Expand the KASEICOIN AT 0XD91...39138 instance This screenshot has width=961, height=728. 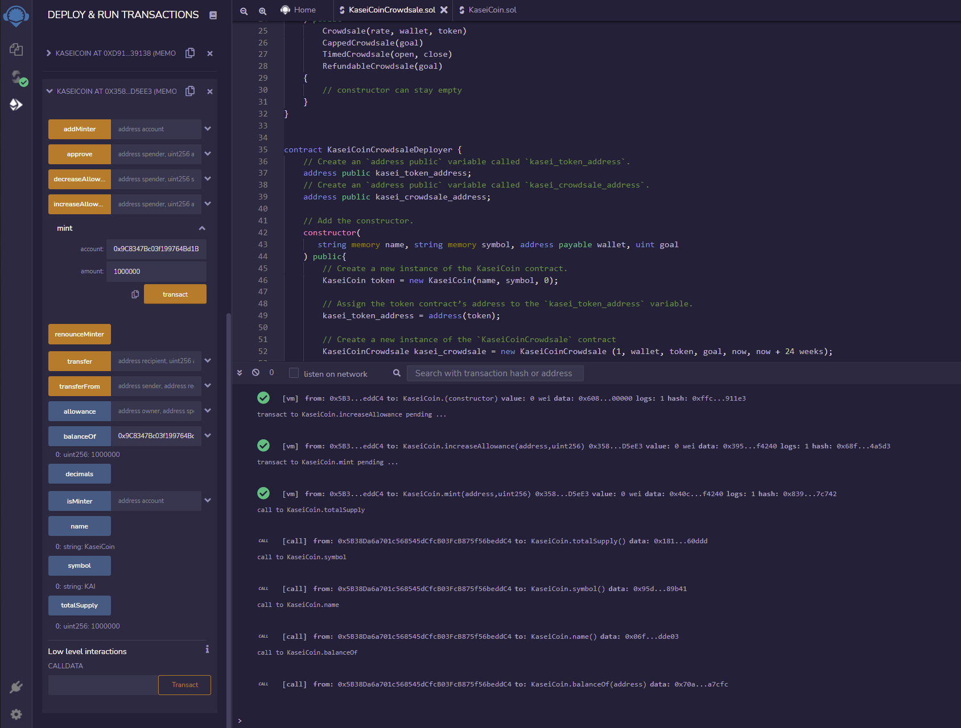click(48, 53)
